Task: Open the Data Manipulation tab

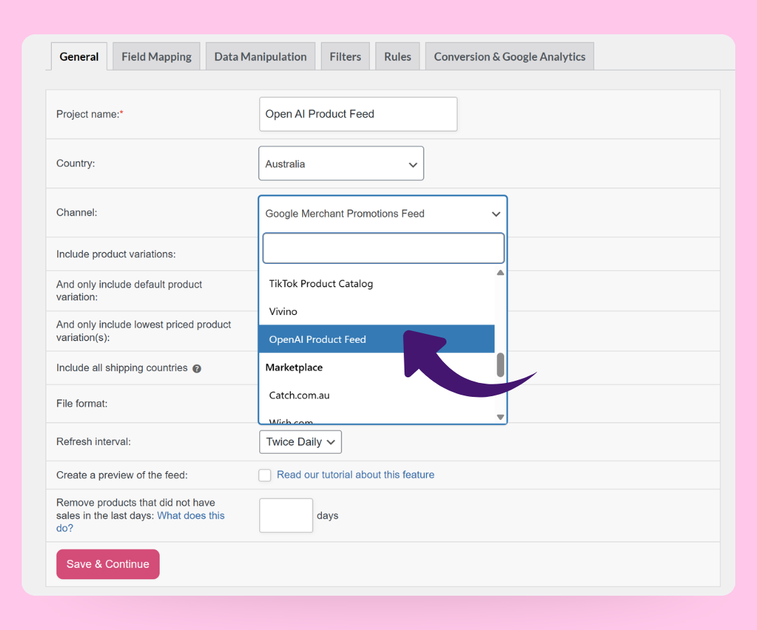Action: (x=260, y=57)
